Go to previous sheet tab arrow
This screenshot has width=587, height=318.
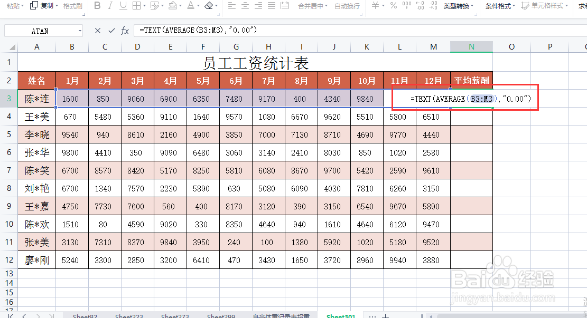pos(24,316)
